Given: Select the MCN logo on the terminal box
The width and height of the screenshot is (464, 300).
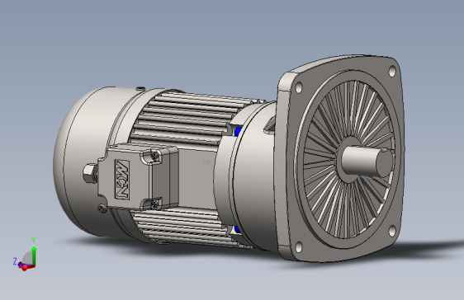Looking at the screenshot, I should click(x=122, y=179).
